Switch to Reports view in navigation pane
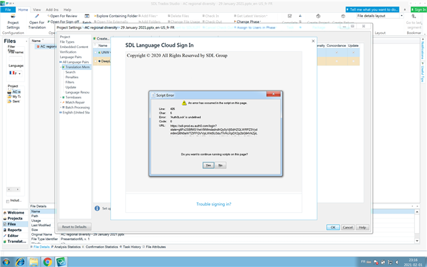 point(15,230)
